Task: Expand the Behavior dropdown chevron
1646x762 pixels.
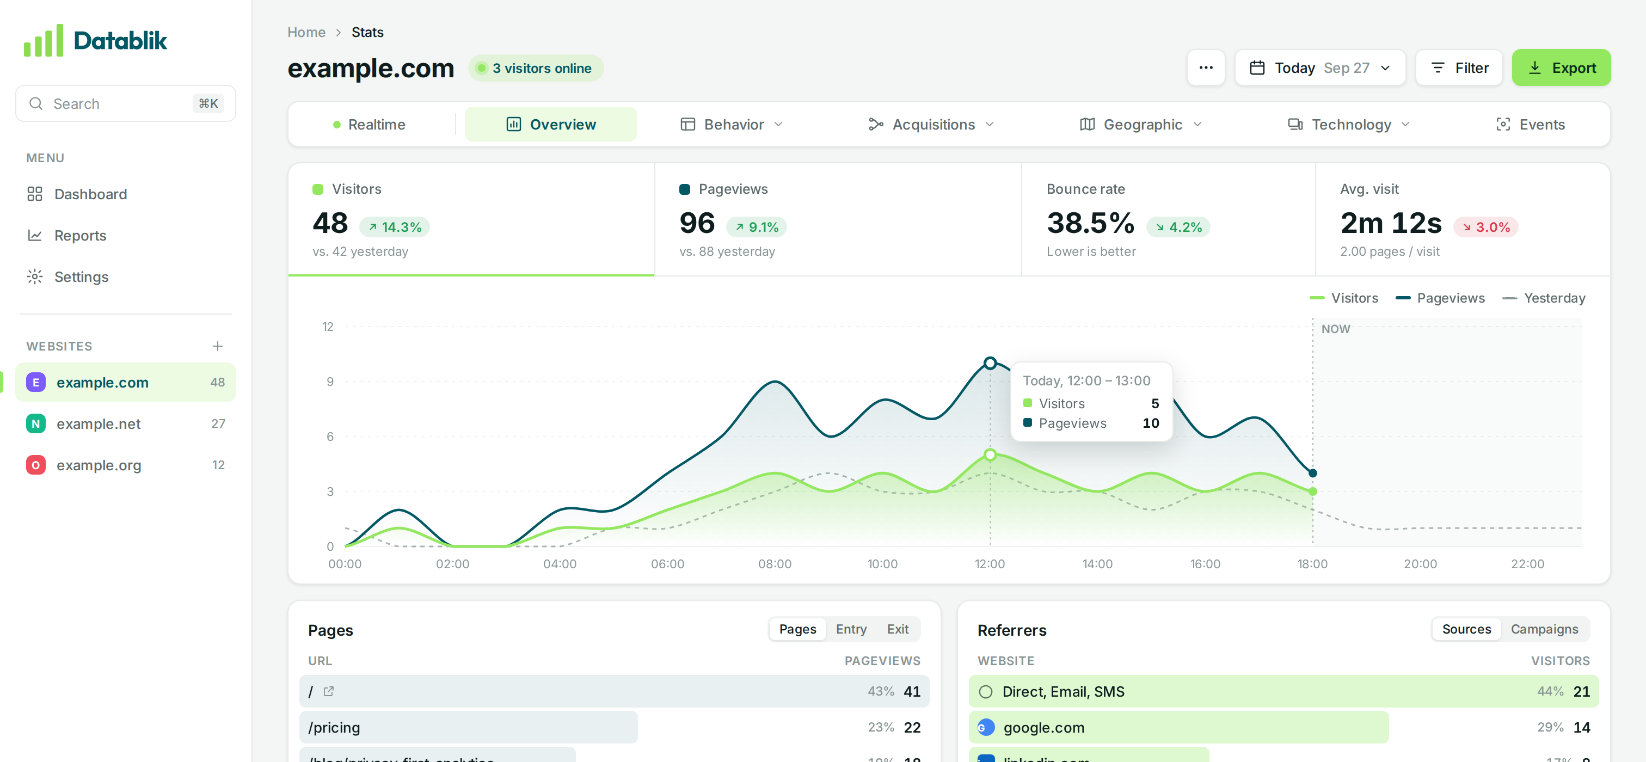Action: (x=778, y=125)
